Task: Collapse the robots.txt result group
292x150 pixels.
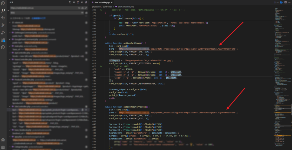Action: point(9,22)
